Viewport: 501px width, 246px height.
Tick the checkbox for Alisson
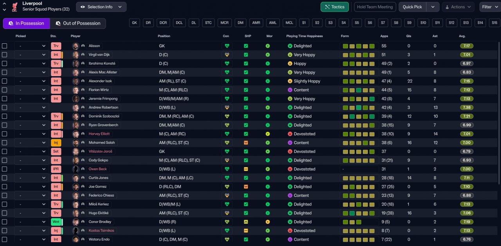click(x=4, y=46)
